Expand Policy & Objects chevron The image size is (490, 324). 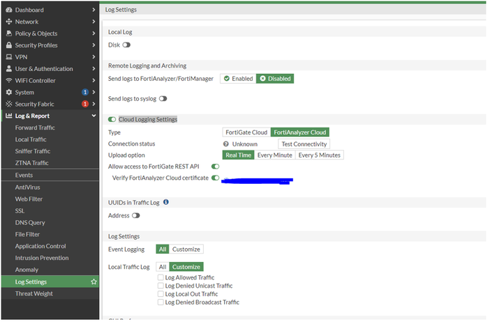(94, 33)
